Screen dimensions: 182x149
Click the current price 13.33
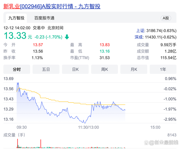pos(15,35)
